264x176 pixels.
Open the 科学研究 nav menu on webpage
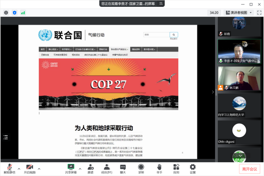click(x=67, y=49)
